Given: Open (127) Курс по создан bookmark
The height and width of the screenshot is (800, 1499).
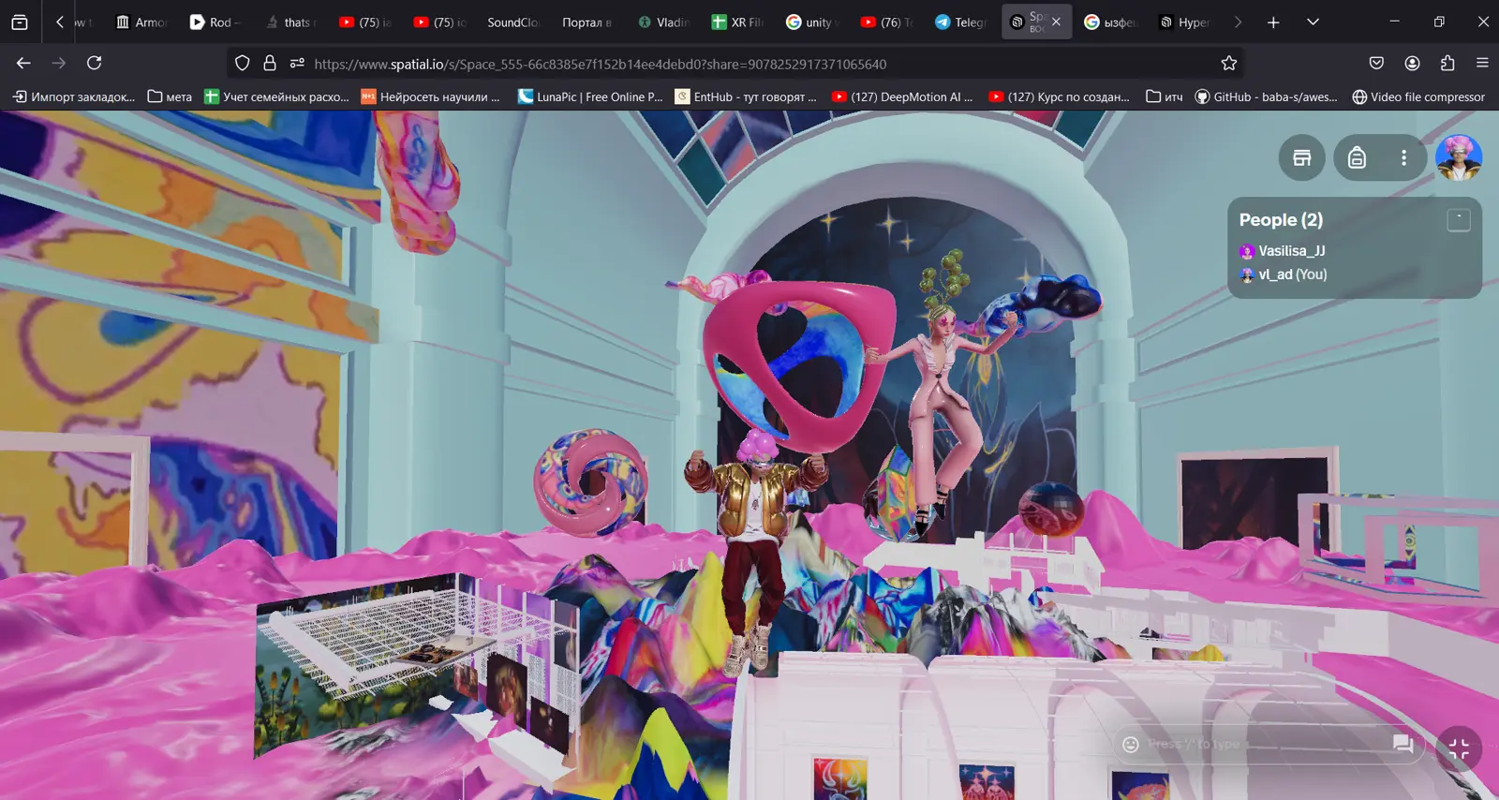Looking at the screenshot, I should click(1060, 96).
